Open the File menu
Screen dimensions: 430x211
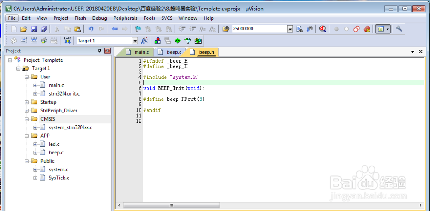[12, 18]
